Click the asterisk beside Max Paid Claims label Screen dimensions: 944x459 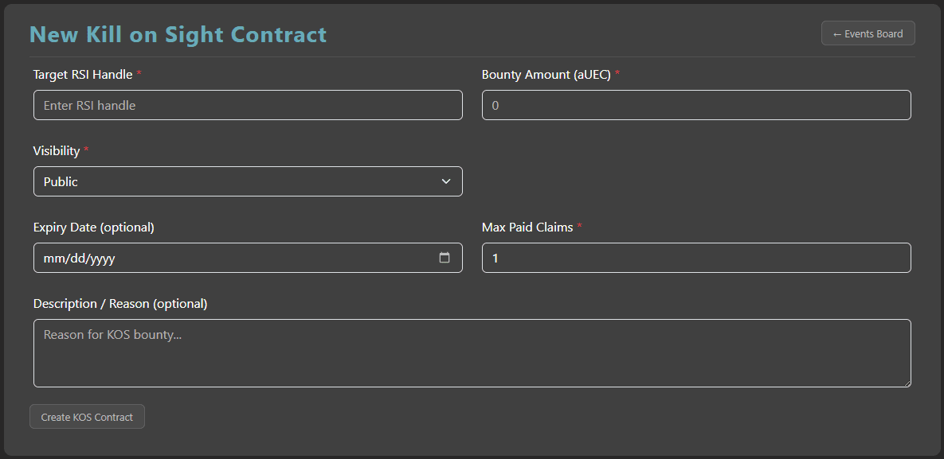click(x=579, y=227)
